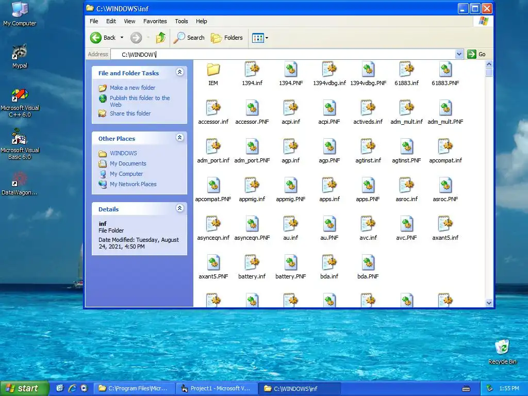Select apcompat.inf file icon
528x396 pixels.
point(445,147)
